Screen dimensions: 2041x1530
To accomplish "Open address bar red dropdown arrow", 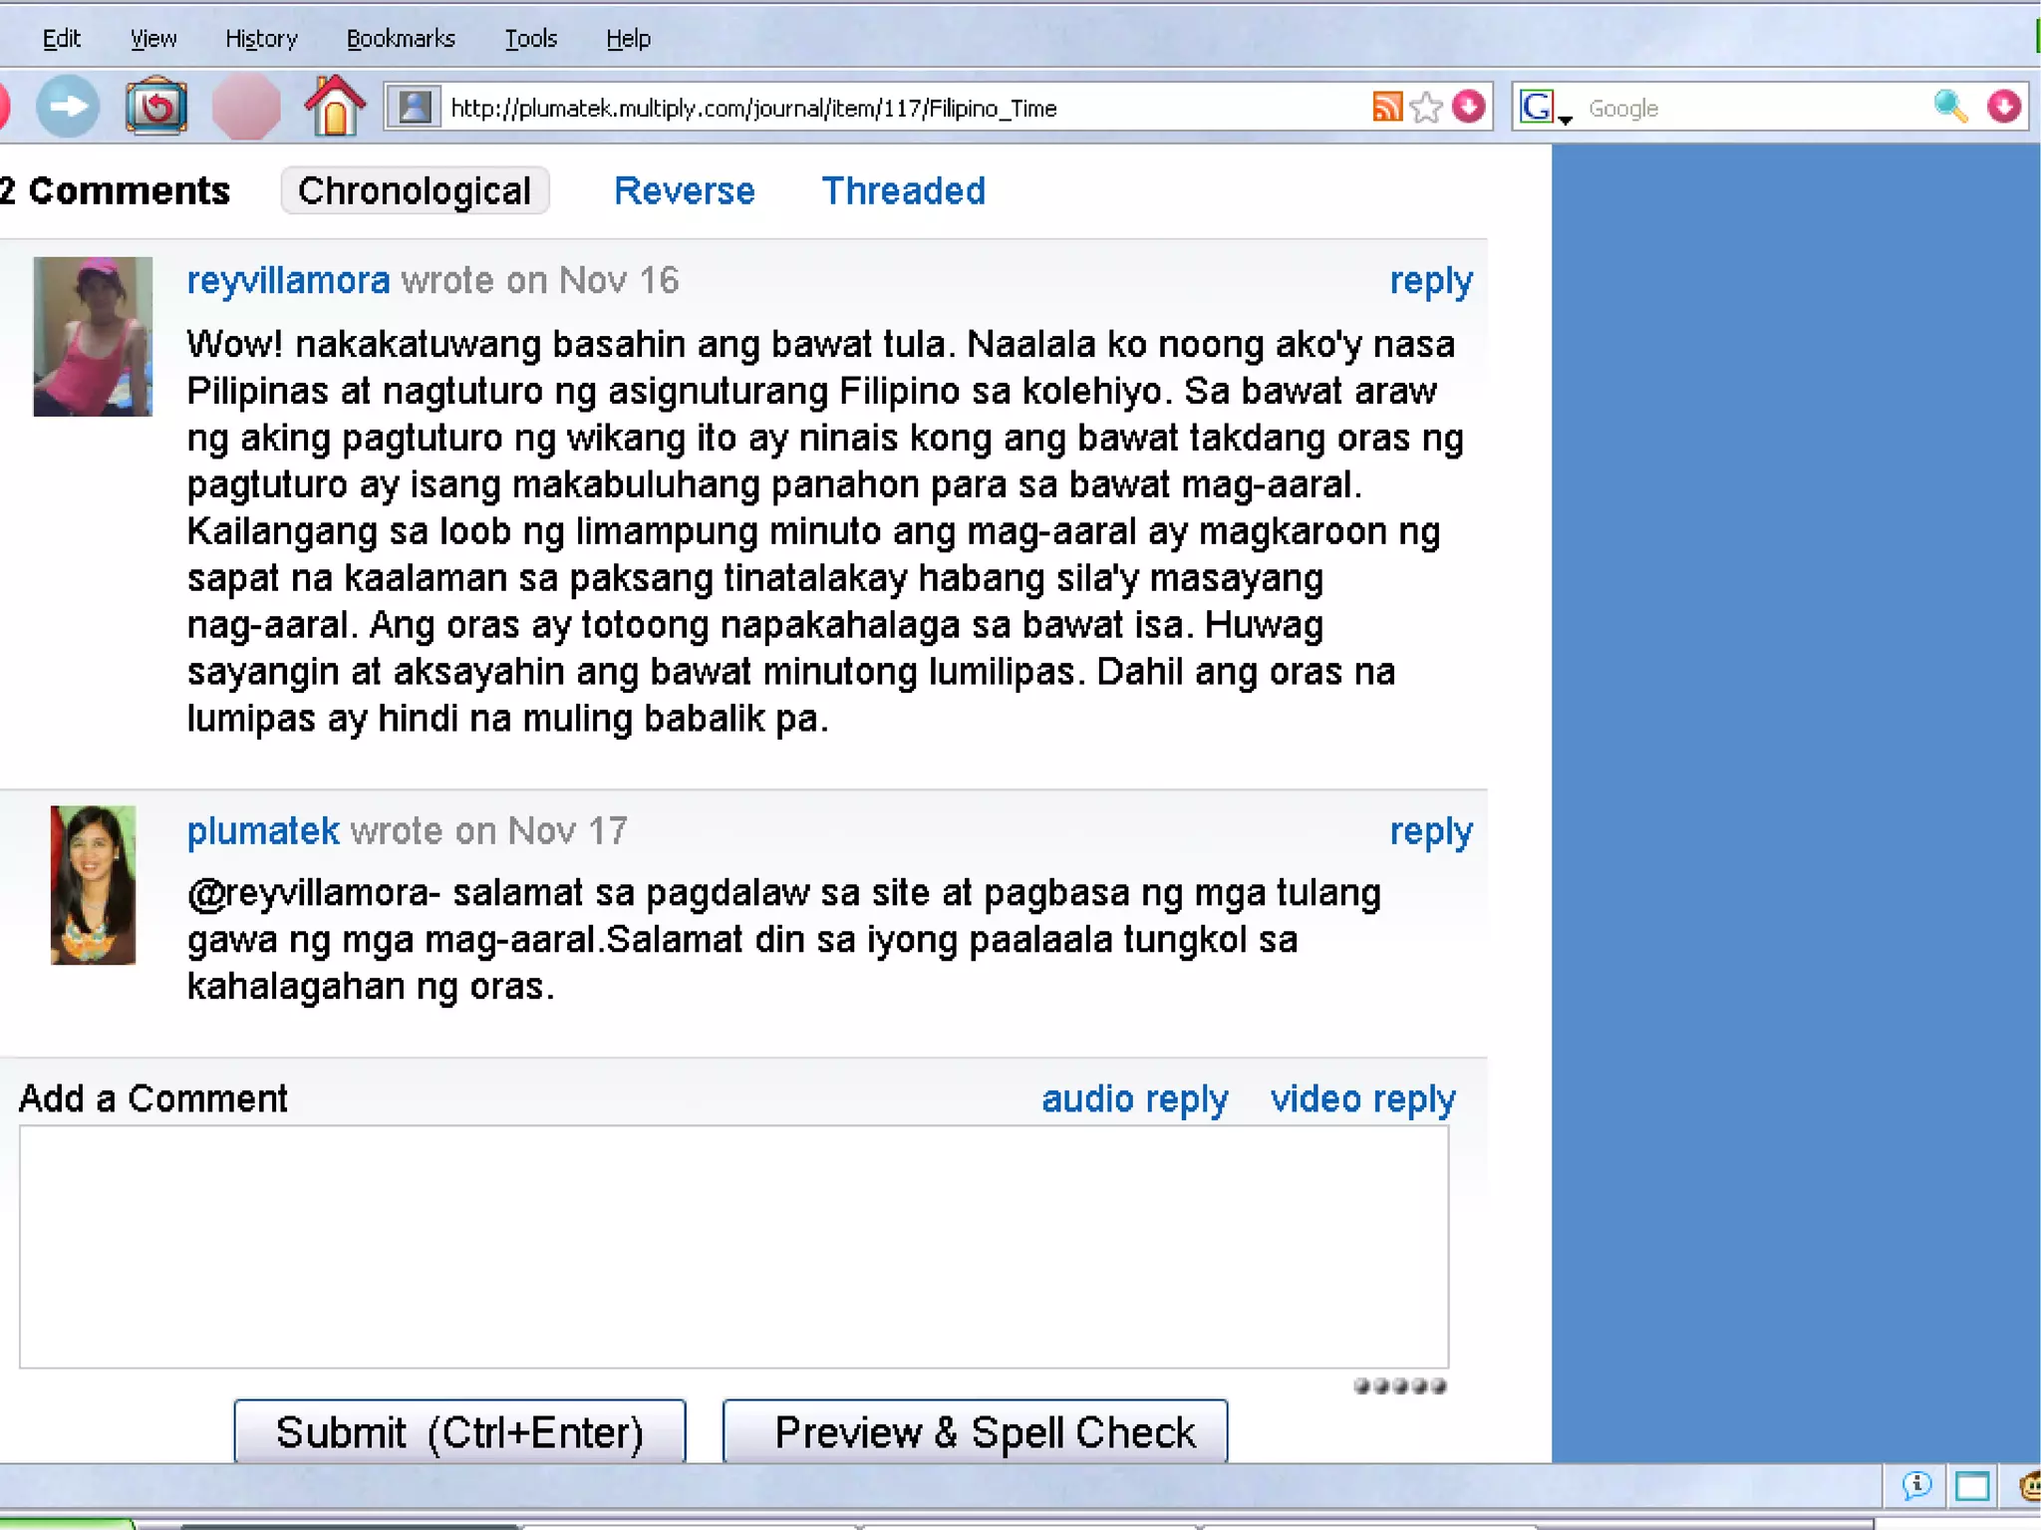I will tap(1469, 107).
